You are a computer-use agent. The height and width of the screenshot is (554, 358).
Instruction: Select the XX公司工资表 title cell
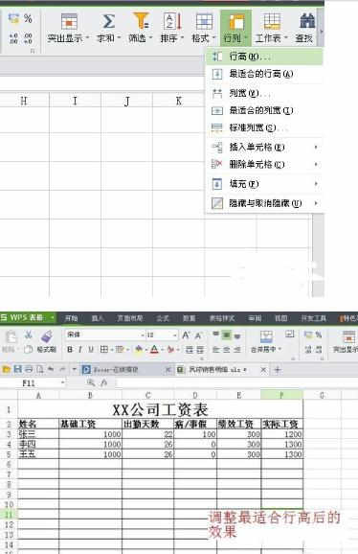click(160, 409)
